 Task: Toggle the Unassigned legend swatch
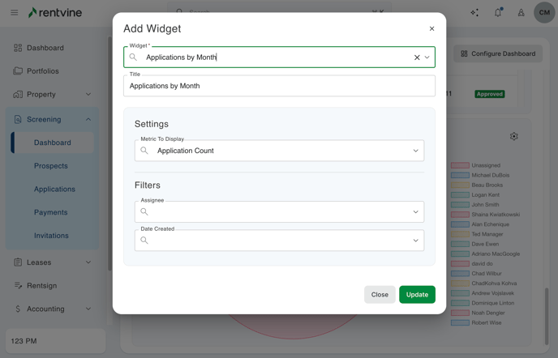460,165
